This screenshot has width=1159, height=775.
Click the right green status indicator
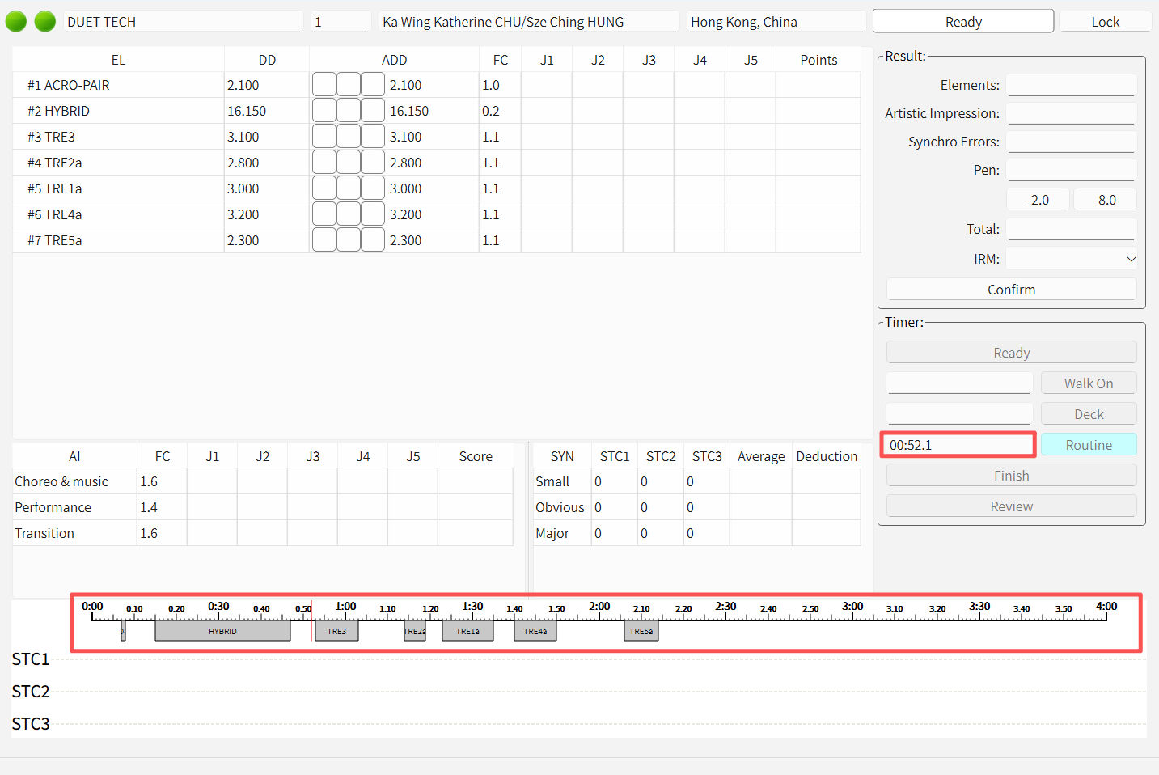tap(45, 22)
